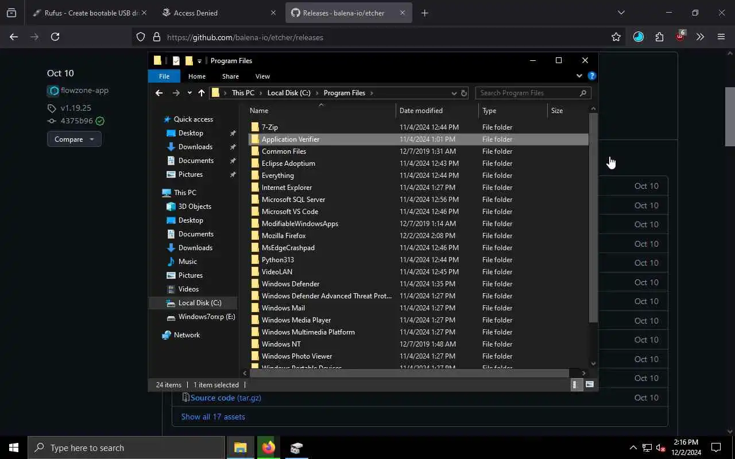Click Local Disk (C:) breadcrumb
Viewport: 735px width, 459px height.
tap(289, 93)
